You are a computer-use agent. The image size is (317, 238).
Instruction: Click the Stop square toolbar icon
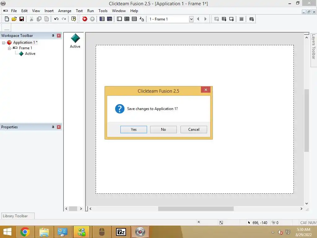tap(241, 19)
